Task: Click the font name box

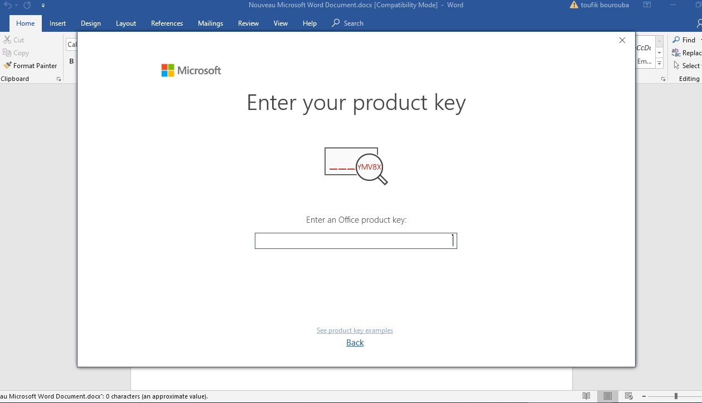Action: click(72, 45)
